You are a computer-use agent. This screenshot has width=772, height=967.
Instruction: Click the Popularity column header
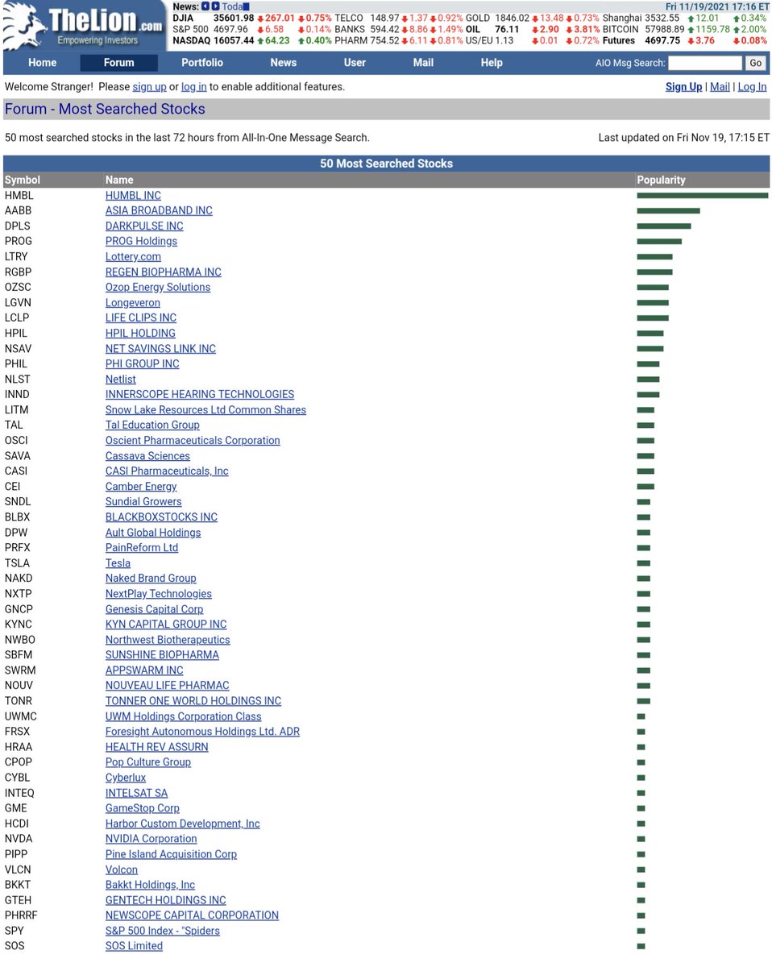click(x=662, y=180)
